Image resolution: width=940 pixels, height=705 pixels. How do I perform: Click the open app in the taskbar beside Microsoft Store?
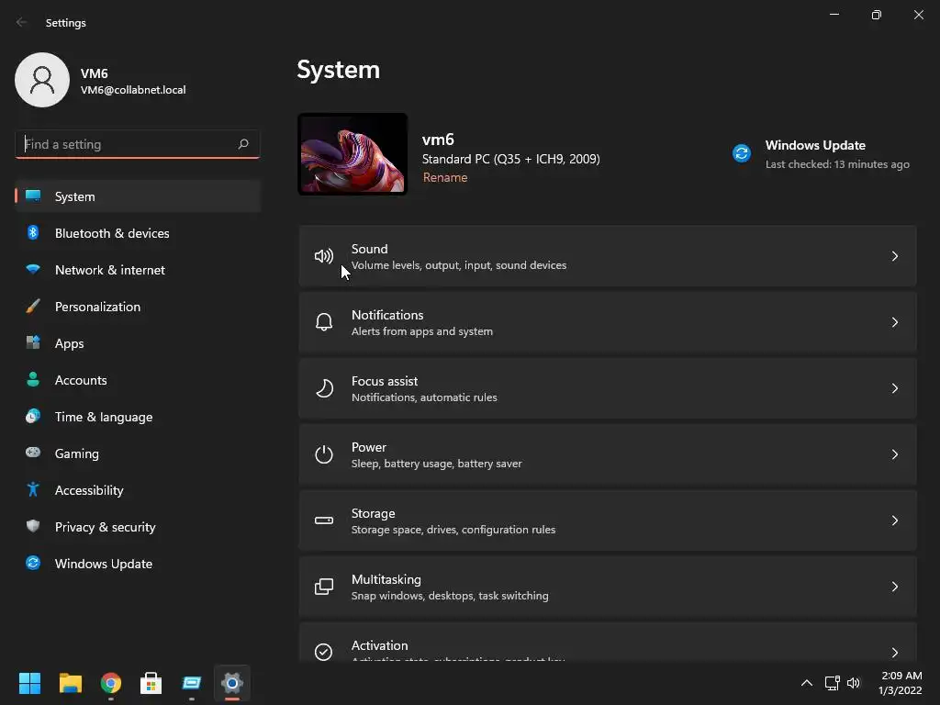pos(192,683)
